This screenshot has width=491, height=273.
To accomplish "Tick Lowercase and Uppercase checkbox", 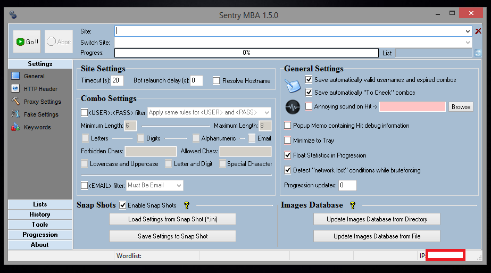I will click(x=84, y=163).
